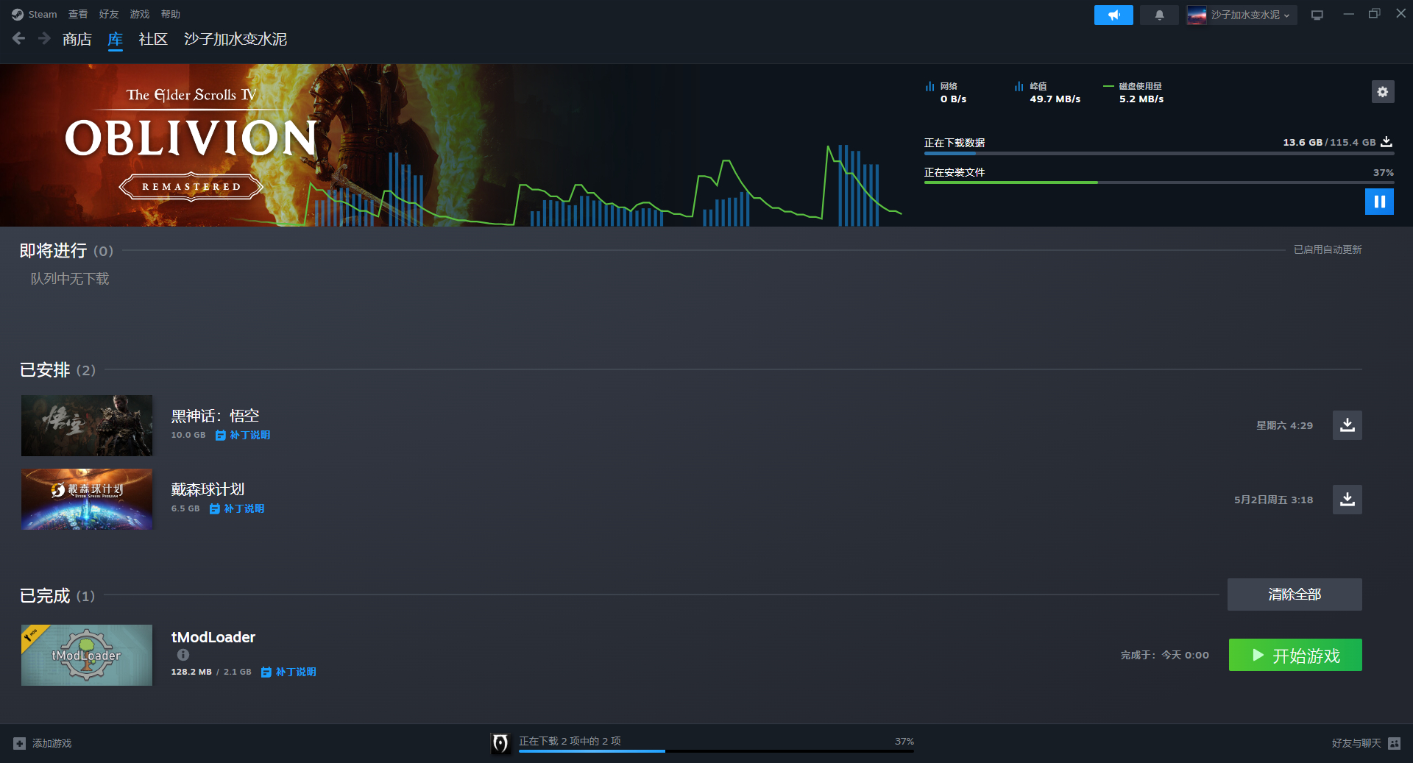Switch to the 社区 tab

(153, 40)
